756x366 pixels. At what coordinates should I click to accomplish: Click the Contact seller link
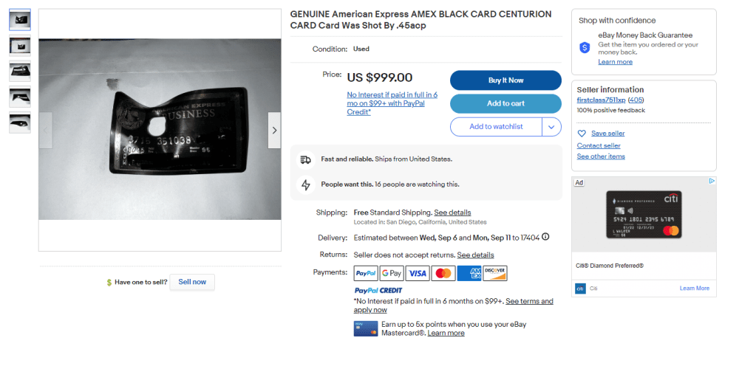599,145
